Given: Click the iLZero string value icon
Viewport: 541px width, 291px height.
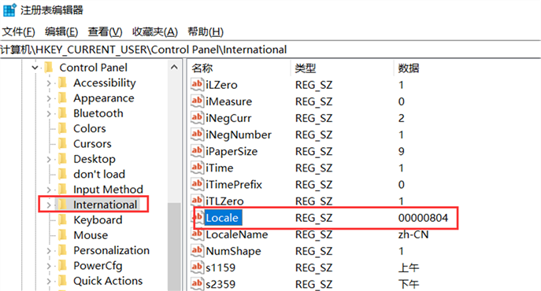Looking at the screenshot, I should (197, 84).
